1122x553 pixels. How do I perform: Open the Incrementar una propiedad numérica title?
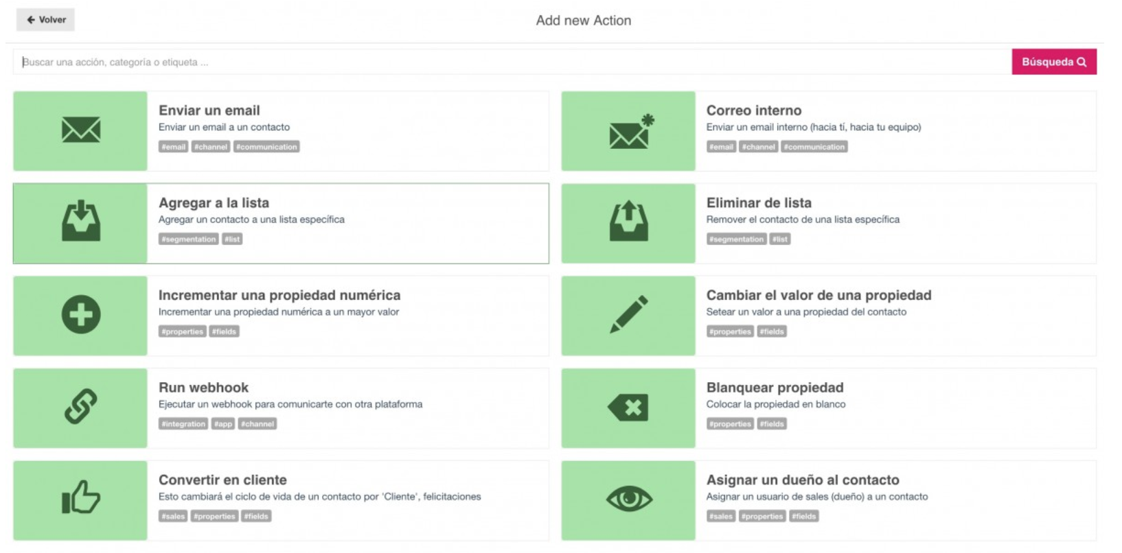[x=279, y=295]
